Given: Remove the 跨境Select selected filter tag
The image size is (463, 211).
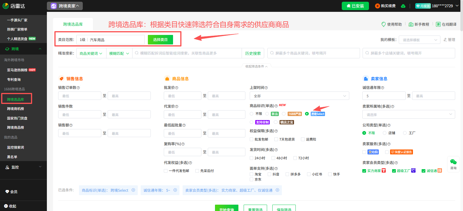Looking at the screenshot, I should 133,190.
